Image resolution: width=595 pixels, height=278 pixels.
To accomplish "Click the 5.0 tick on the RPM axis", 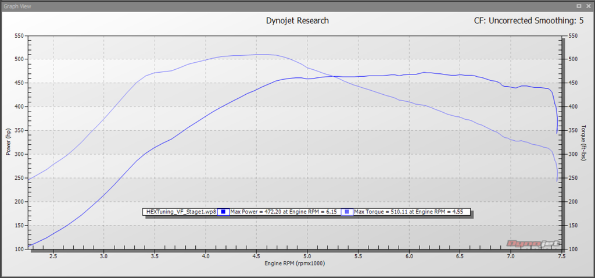I will (x=307, y=256).
